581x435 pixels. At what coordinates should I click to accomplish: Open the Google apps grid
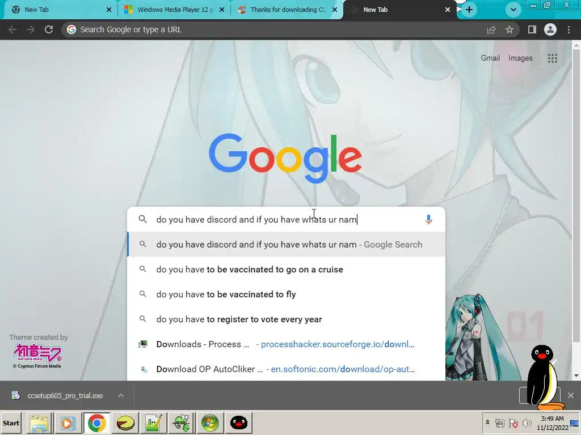coord(553,58)
